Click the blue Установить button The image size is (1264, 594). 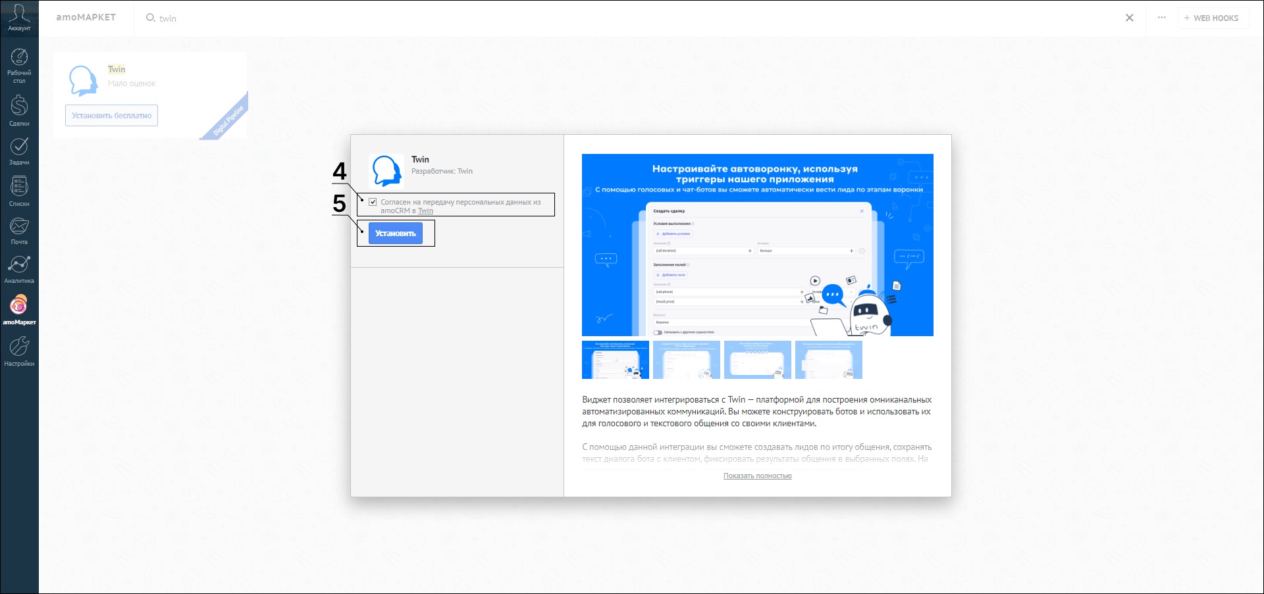click(x=396, y=234)
